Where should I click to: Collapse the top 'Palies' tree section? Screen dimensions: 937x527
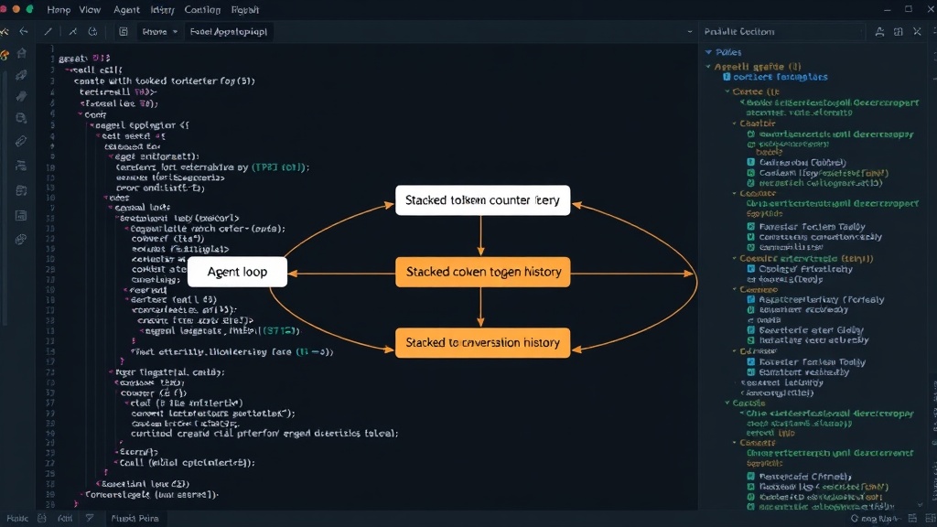709,52
